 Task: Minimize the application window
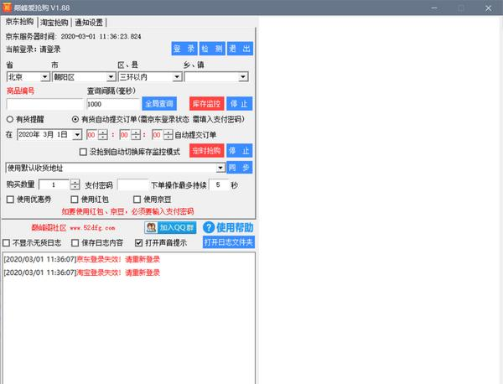click(434, 8)
